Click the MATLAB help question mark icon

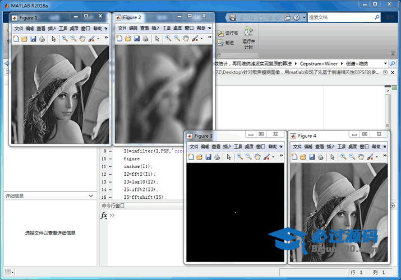point(296,17)
